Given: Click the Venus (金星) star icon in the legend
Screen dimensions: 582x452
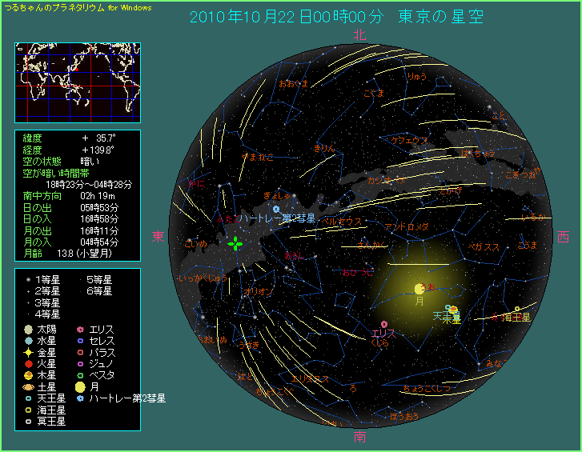Looking at the screenshot, I should 28,352.
